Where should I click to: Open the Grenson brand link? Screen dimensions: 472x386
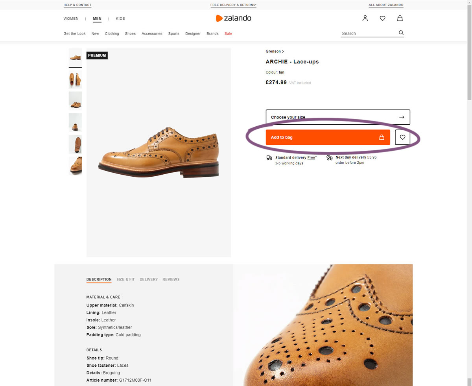coord(275,51)
